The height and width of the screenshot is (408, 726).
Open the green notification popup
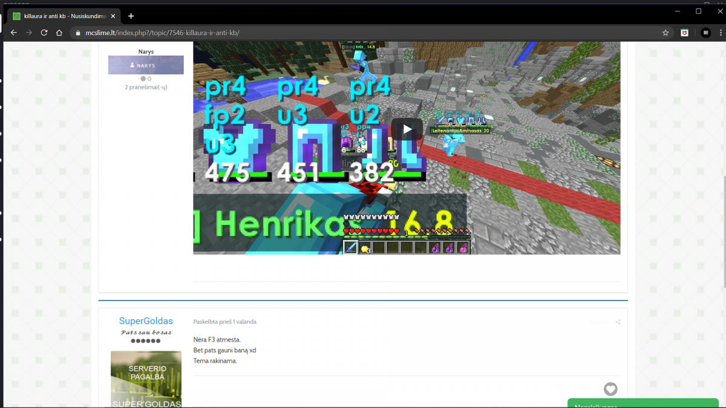click(x=646, y=403)
